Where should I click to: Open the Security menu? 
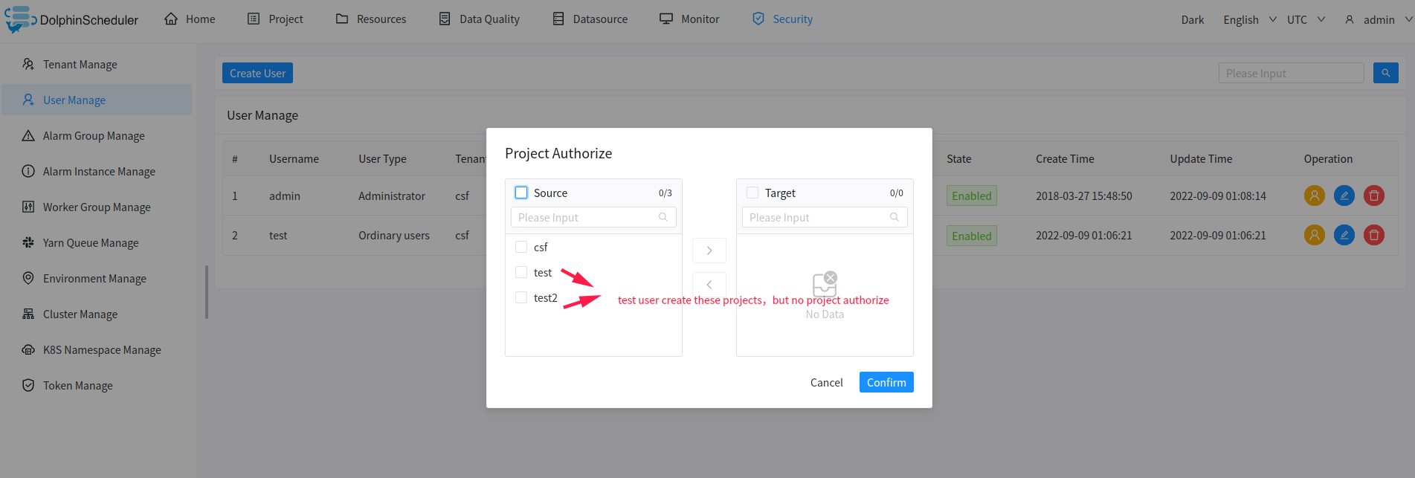tap(782, 19)
